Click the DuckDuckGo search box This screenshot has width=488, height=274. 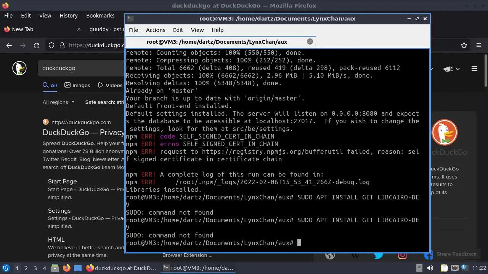pyautogui.click(x=82, y=68)
